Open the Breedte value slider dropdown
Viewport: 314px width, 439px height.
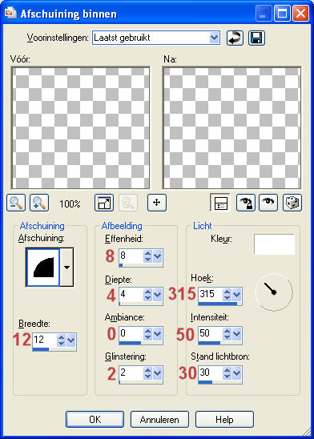[x=70, y=340]
